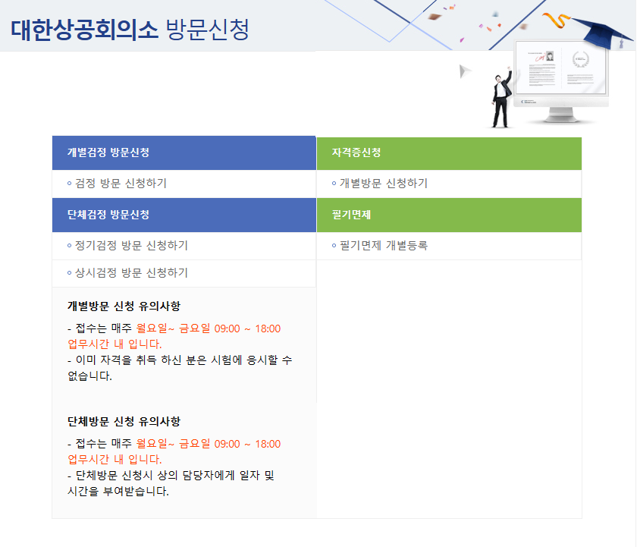Screen dimensions: 637x547
Task: Select the 개별검정 방문신청 header
Action: tap(108, 152)
